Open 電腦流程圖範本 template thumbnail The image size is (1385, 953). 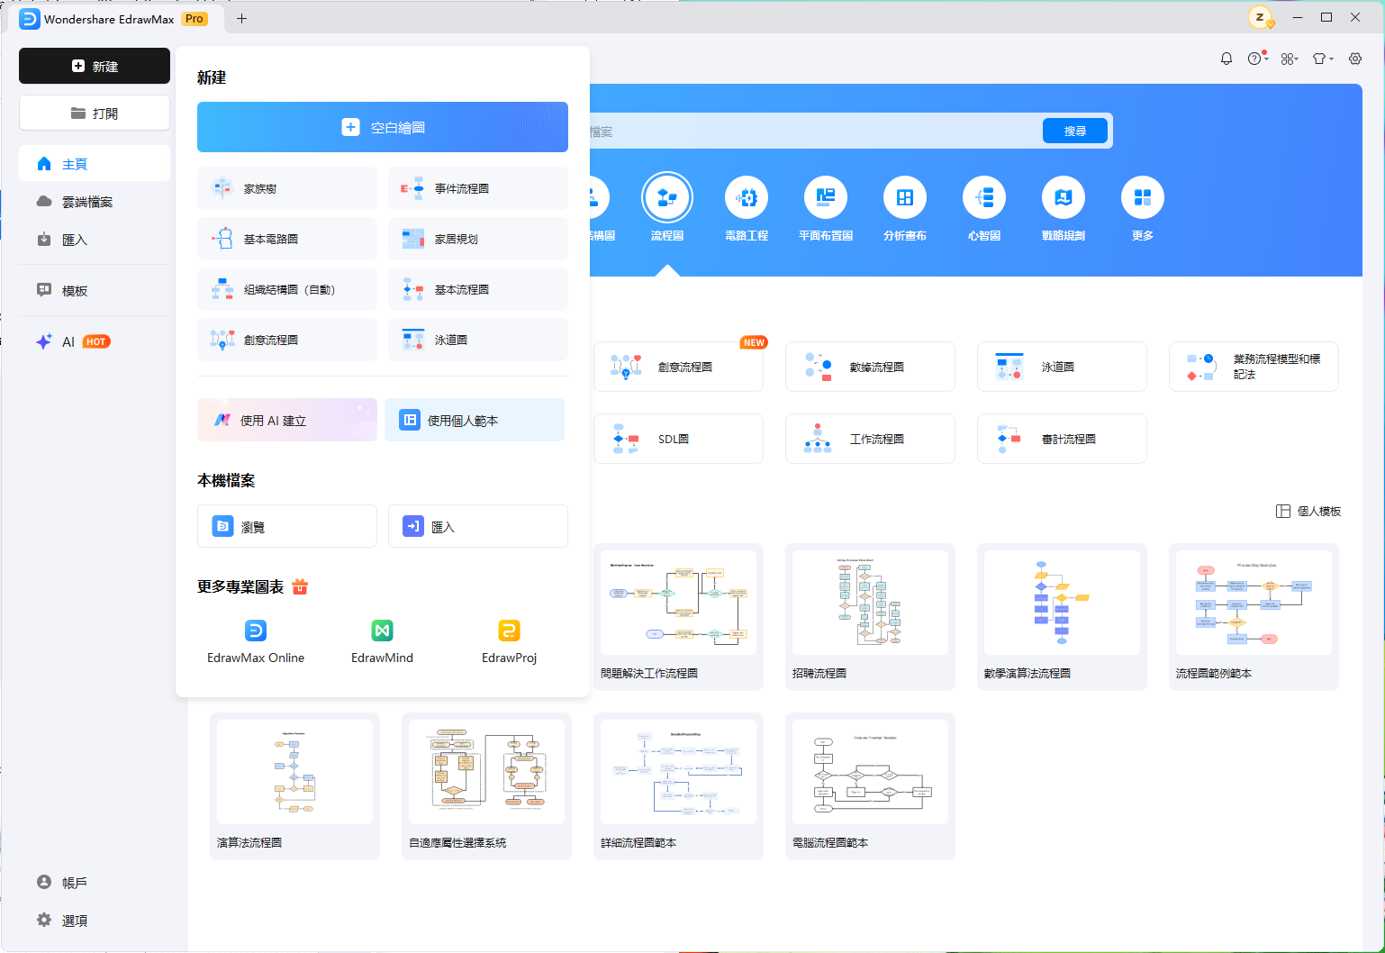point(870,772)
